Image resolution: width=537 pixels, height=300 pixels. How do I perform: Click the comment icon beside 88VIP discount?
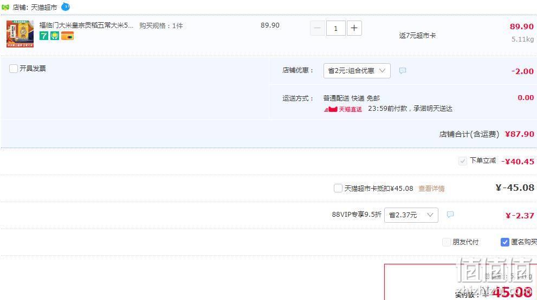coord(450,215)
